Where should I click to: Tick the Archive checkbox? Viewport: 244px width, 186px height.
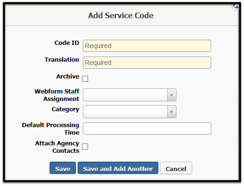point(85,79)
